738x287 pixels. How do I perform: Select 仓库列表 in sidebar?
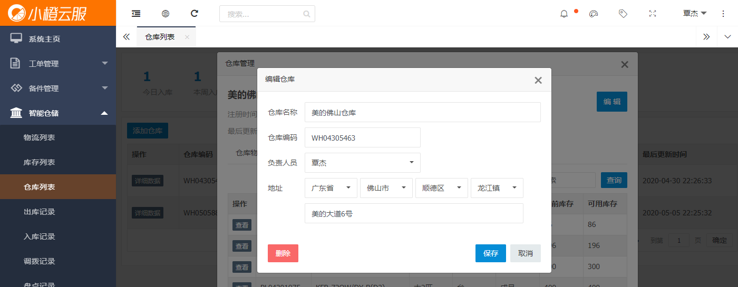click(58, 187)
